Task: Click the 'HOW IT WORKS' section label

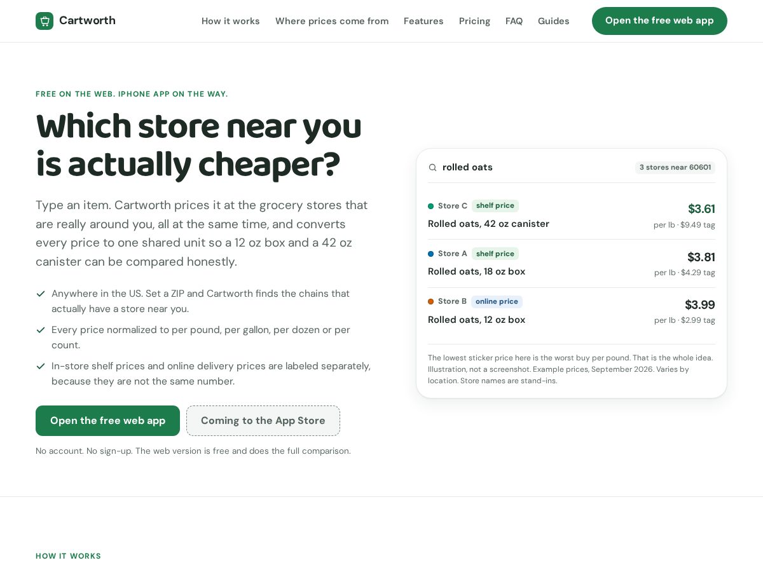Action: [68, 556]
